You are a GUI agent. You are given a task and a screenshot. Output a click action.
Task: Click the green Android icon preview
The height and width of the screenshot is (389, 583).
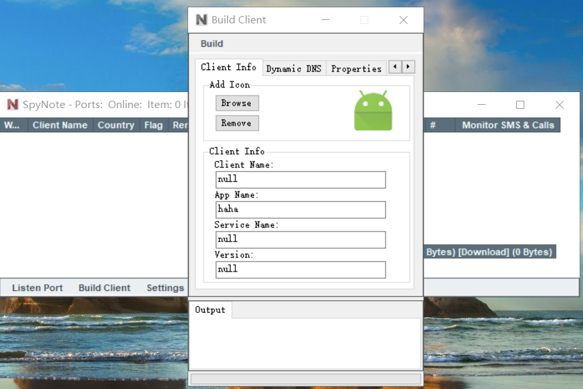(x=373, y=111)
